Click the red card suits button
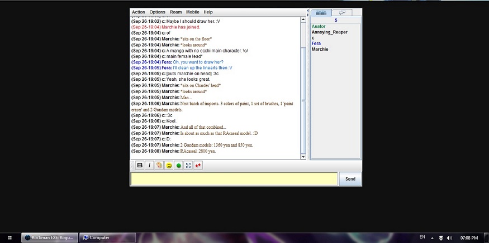 pyautogui.click(x=198, y=166)
